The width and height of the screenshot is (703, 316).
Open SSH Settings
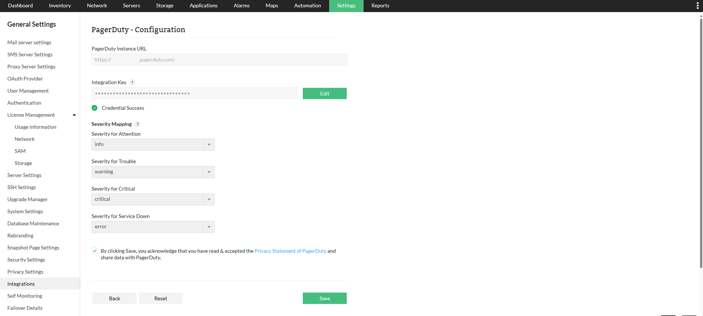(x=22, y=187)
